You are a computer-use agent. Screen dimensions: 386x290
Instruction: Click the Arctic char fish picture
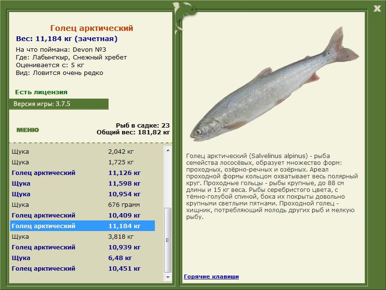tap(274, 84)
